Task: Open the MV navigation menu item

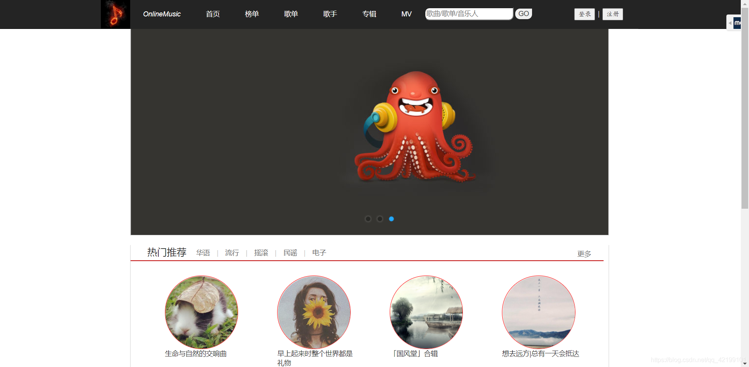Action: coord(407,14)
